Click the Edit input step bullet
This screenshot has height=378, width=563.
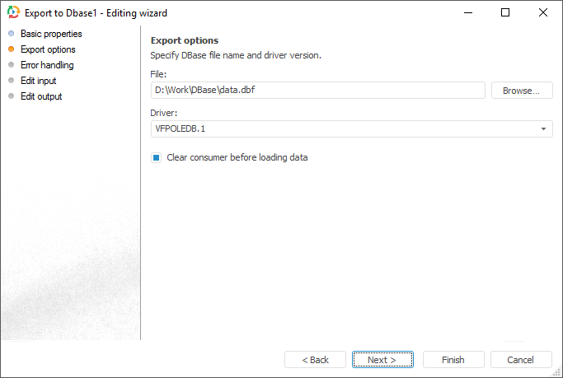pyautogui.click(x=11, y=81)
